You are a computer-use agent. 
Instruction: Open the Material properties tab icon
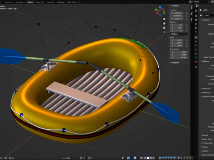click(x=196, y=62)
